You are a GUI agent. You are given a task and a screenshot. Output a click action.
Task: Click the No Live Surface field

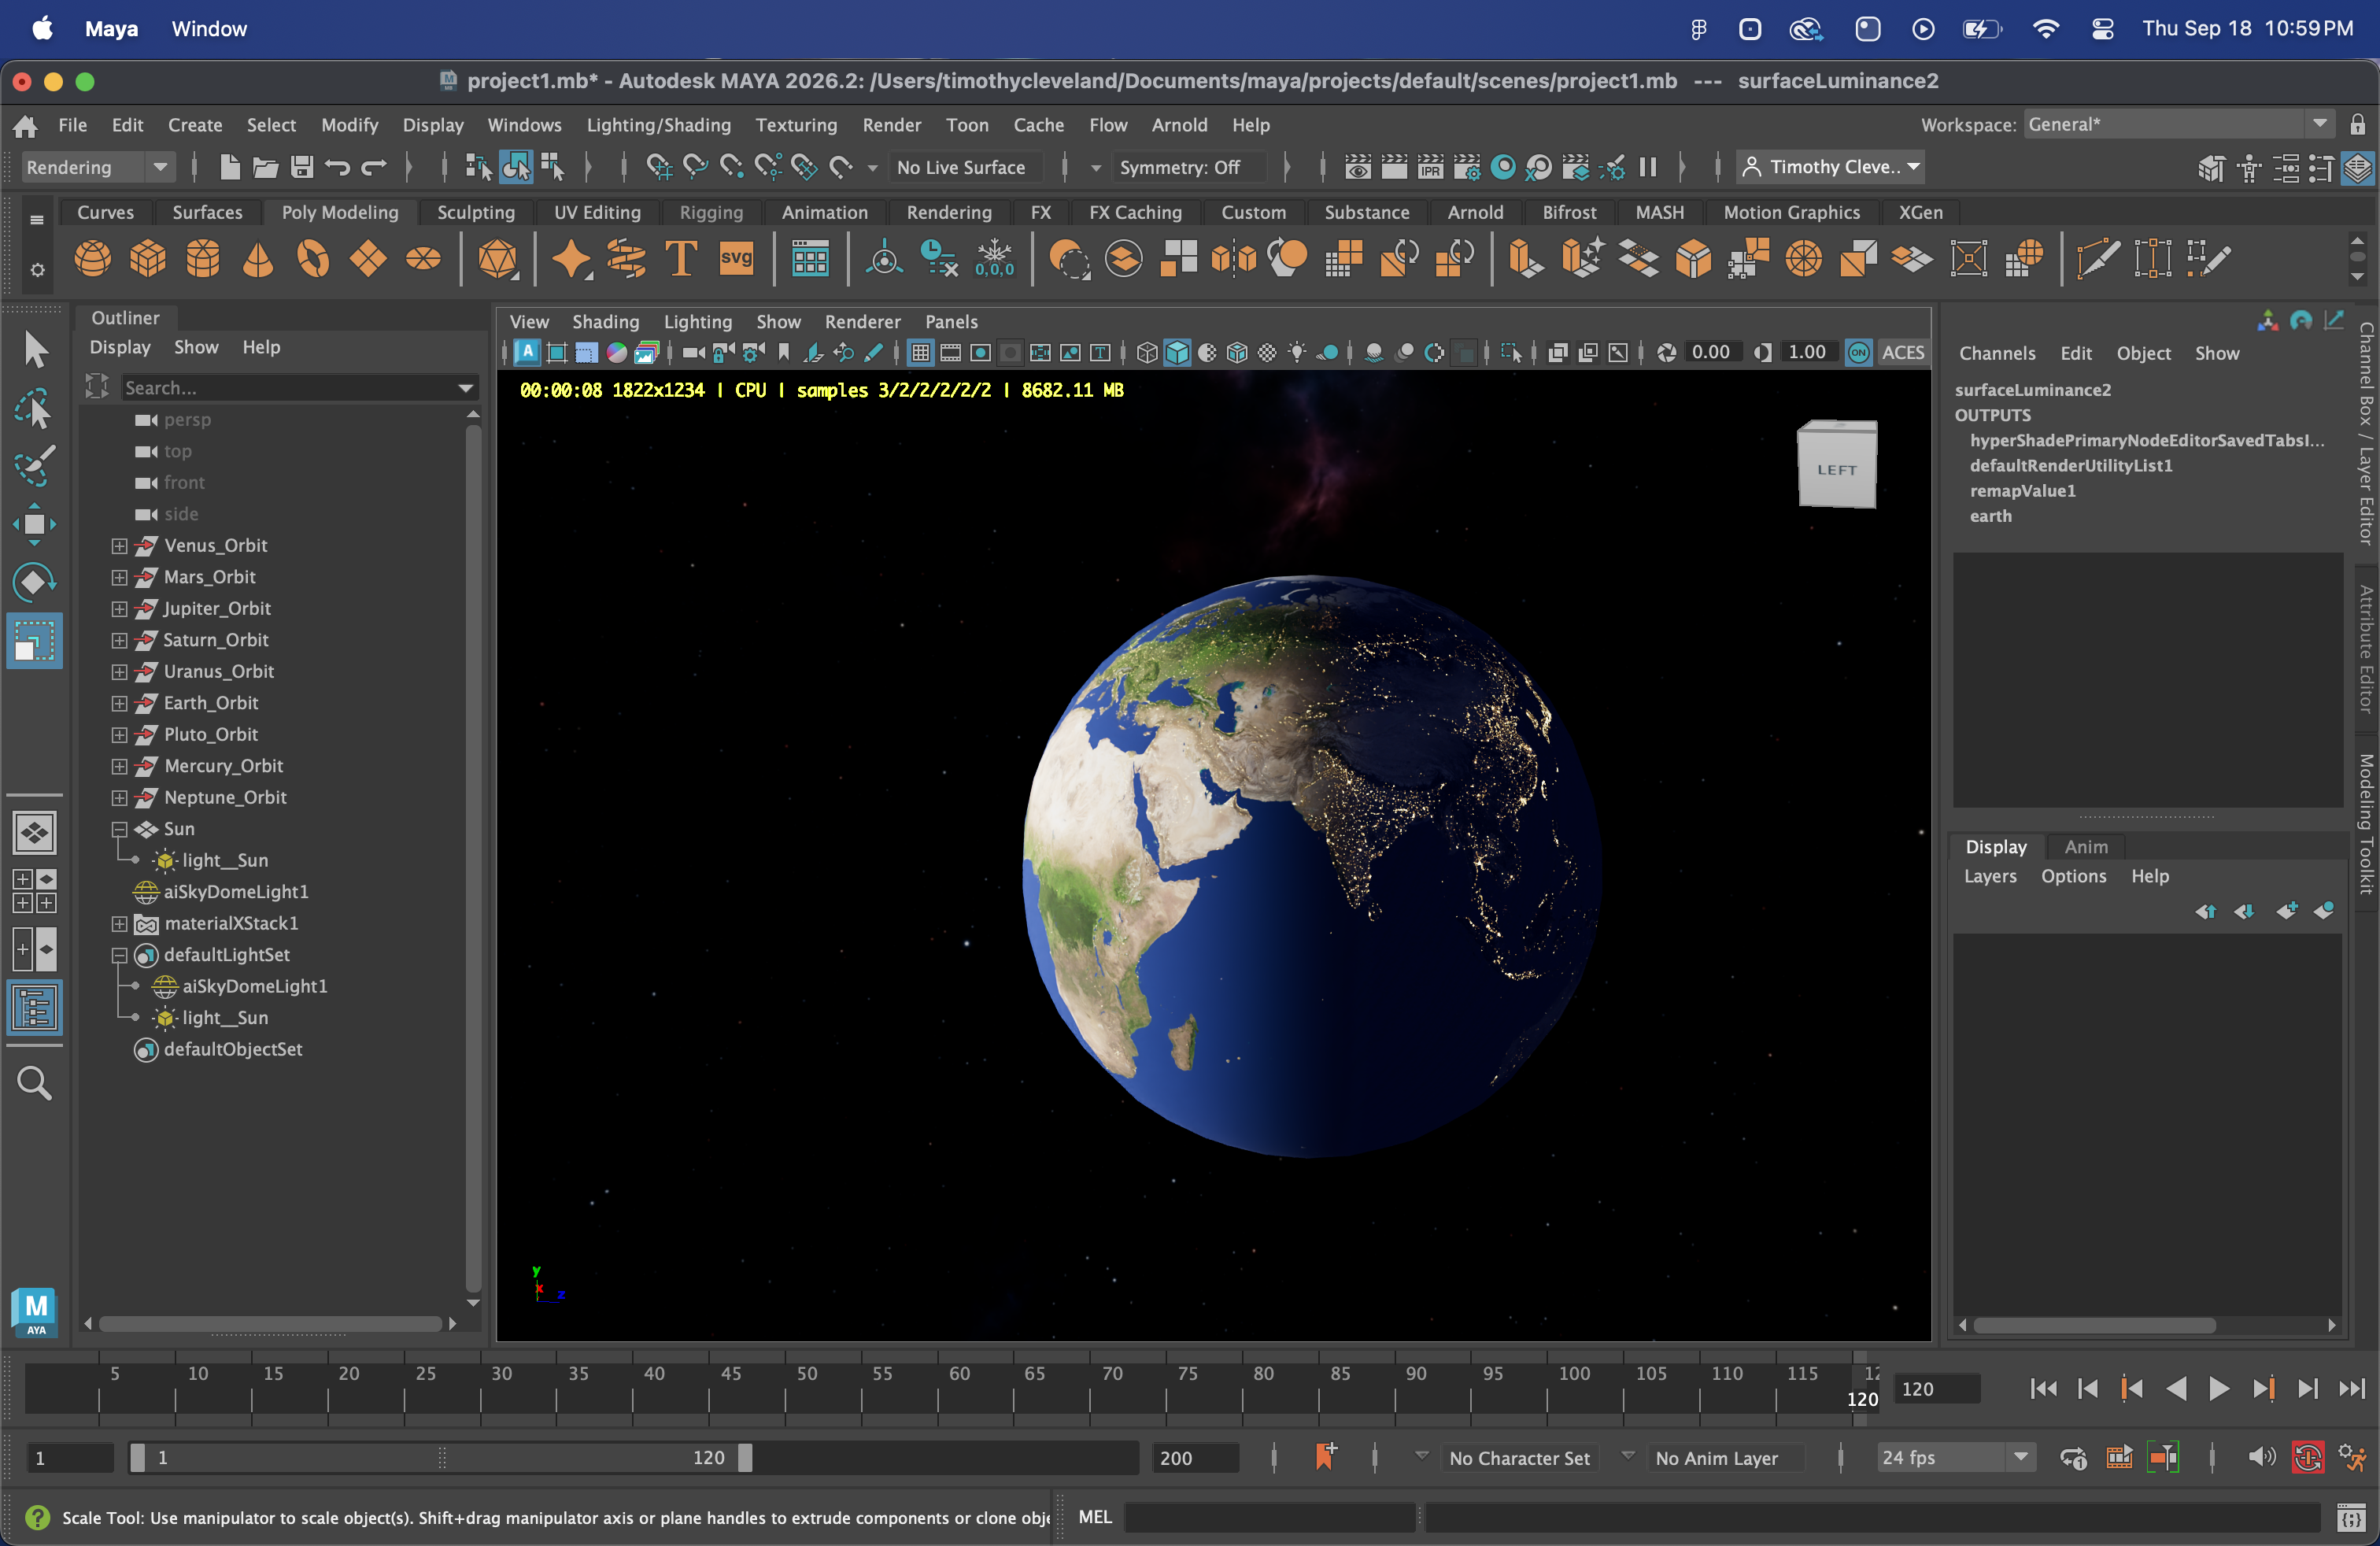tap(960, 167)
